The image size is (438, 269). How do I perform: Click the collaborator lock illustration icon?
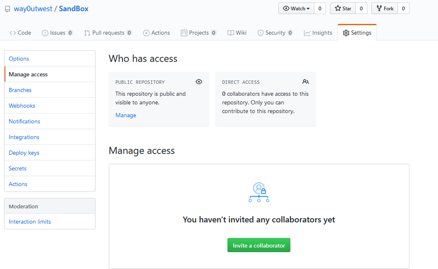(x=259, y=192)
